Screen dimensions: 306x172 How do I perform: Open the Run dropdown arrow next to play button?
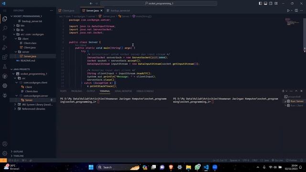292,11
